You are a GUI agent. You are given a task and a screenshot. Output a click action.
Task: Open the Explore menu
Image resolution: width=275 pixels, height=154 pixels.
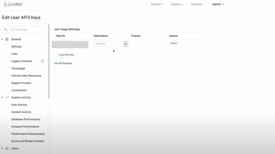(x=178, y=4)
